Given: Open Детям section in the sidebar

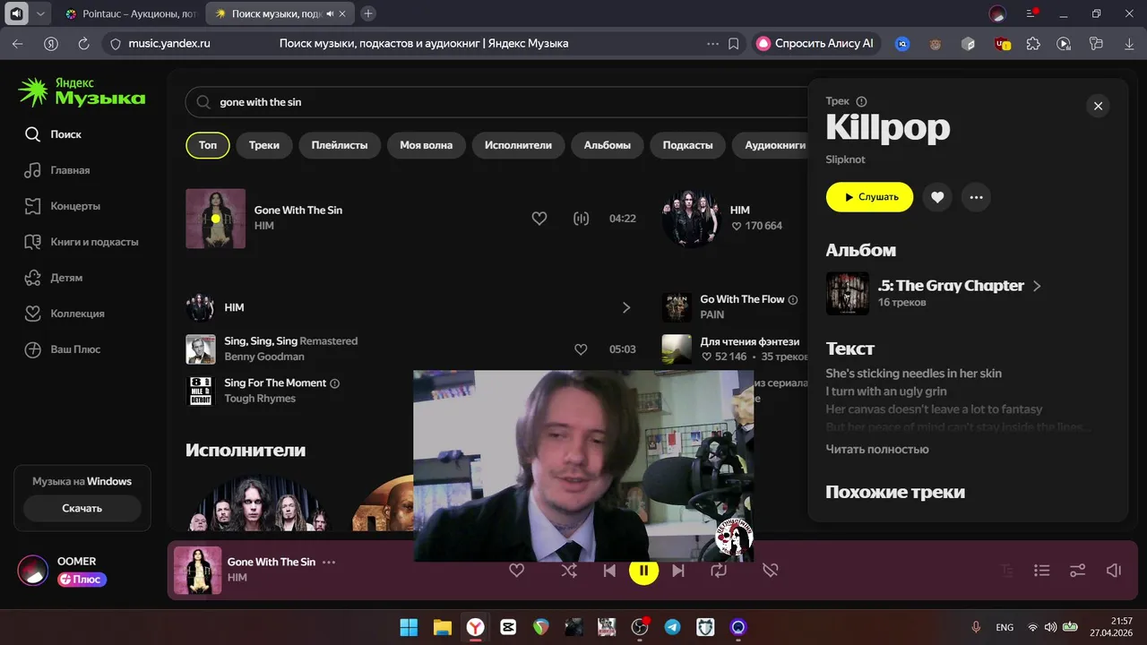Looking at the screenshot, I should point(54,278).
